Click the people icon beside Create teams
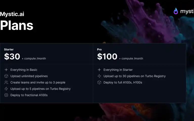The height and width of the screenshot is (121, 194). tap(6, 82)
